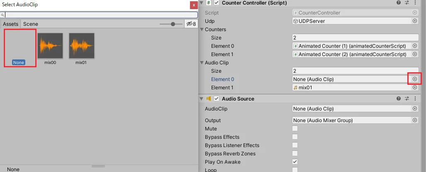Open object picker for Audio Clip Element 0

[x=414, y=79]
